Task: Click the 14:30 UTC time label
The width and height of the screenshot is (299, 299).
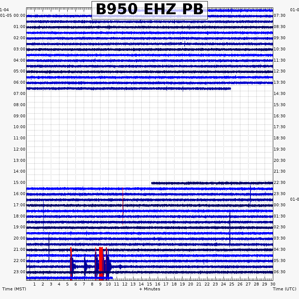Action: tap(280, 94)
